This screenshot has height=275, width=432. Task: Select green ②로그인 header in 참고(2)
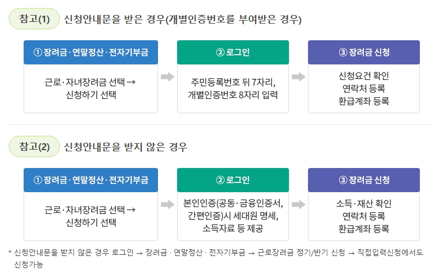tap(233, 180)
